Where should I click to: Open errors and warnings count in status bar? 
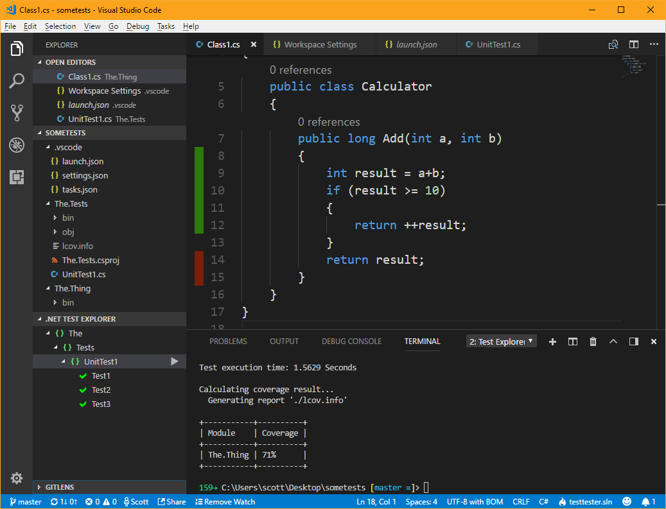pyautogui.click(x=101, y=502)
